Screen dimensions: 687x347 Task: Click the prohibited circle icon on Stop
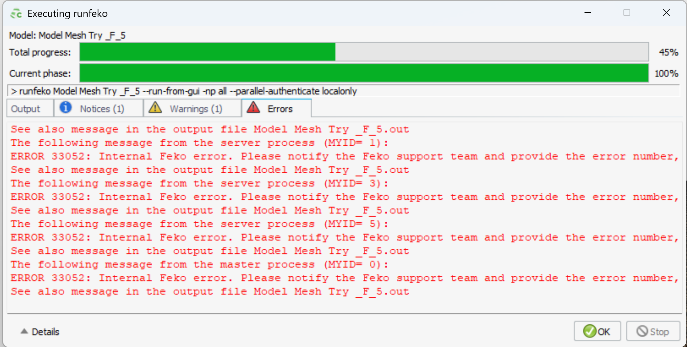[x=642, y=331]
